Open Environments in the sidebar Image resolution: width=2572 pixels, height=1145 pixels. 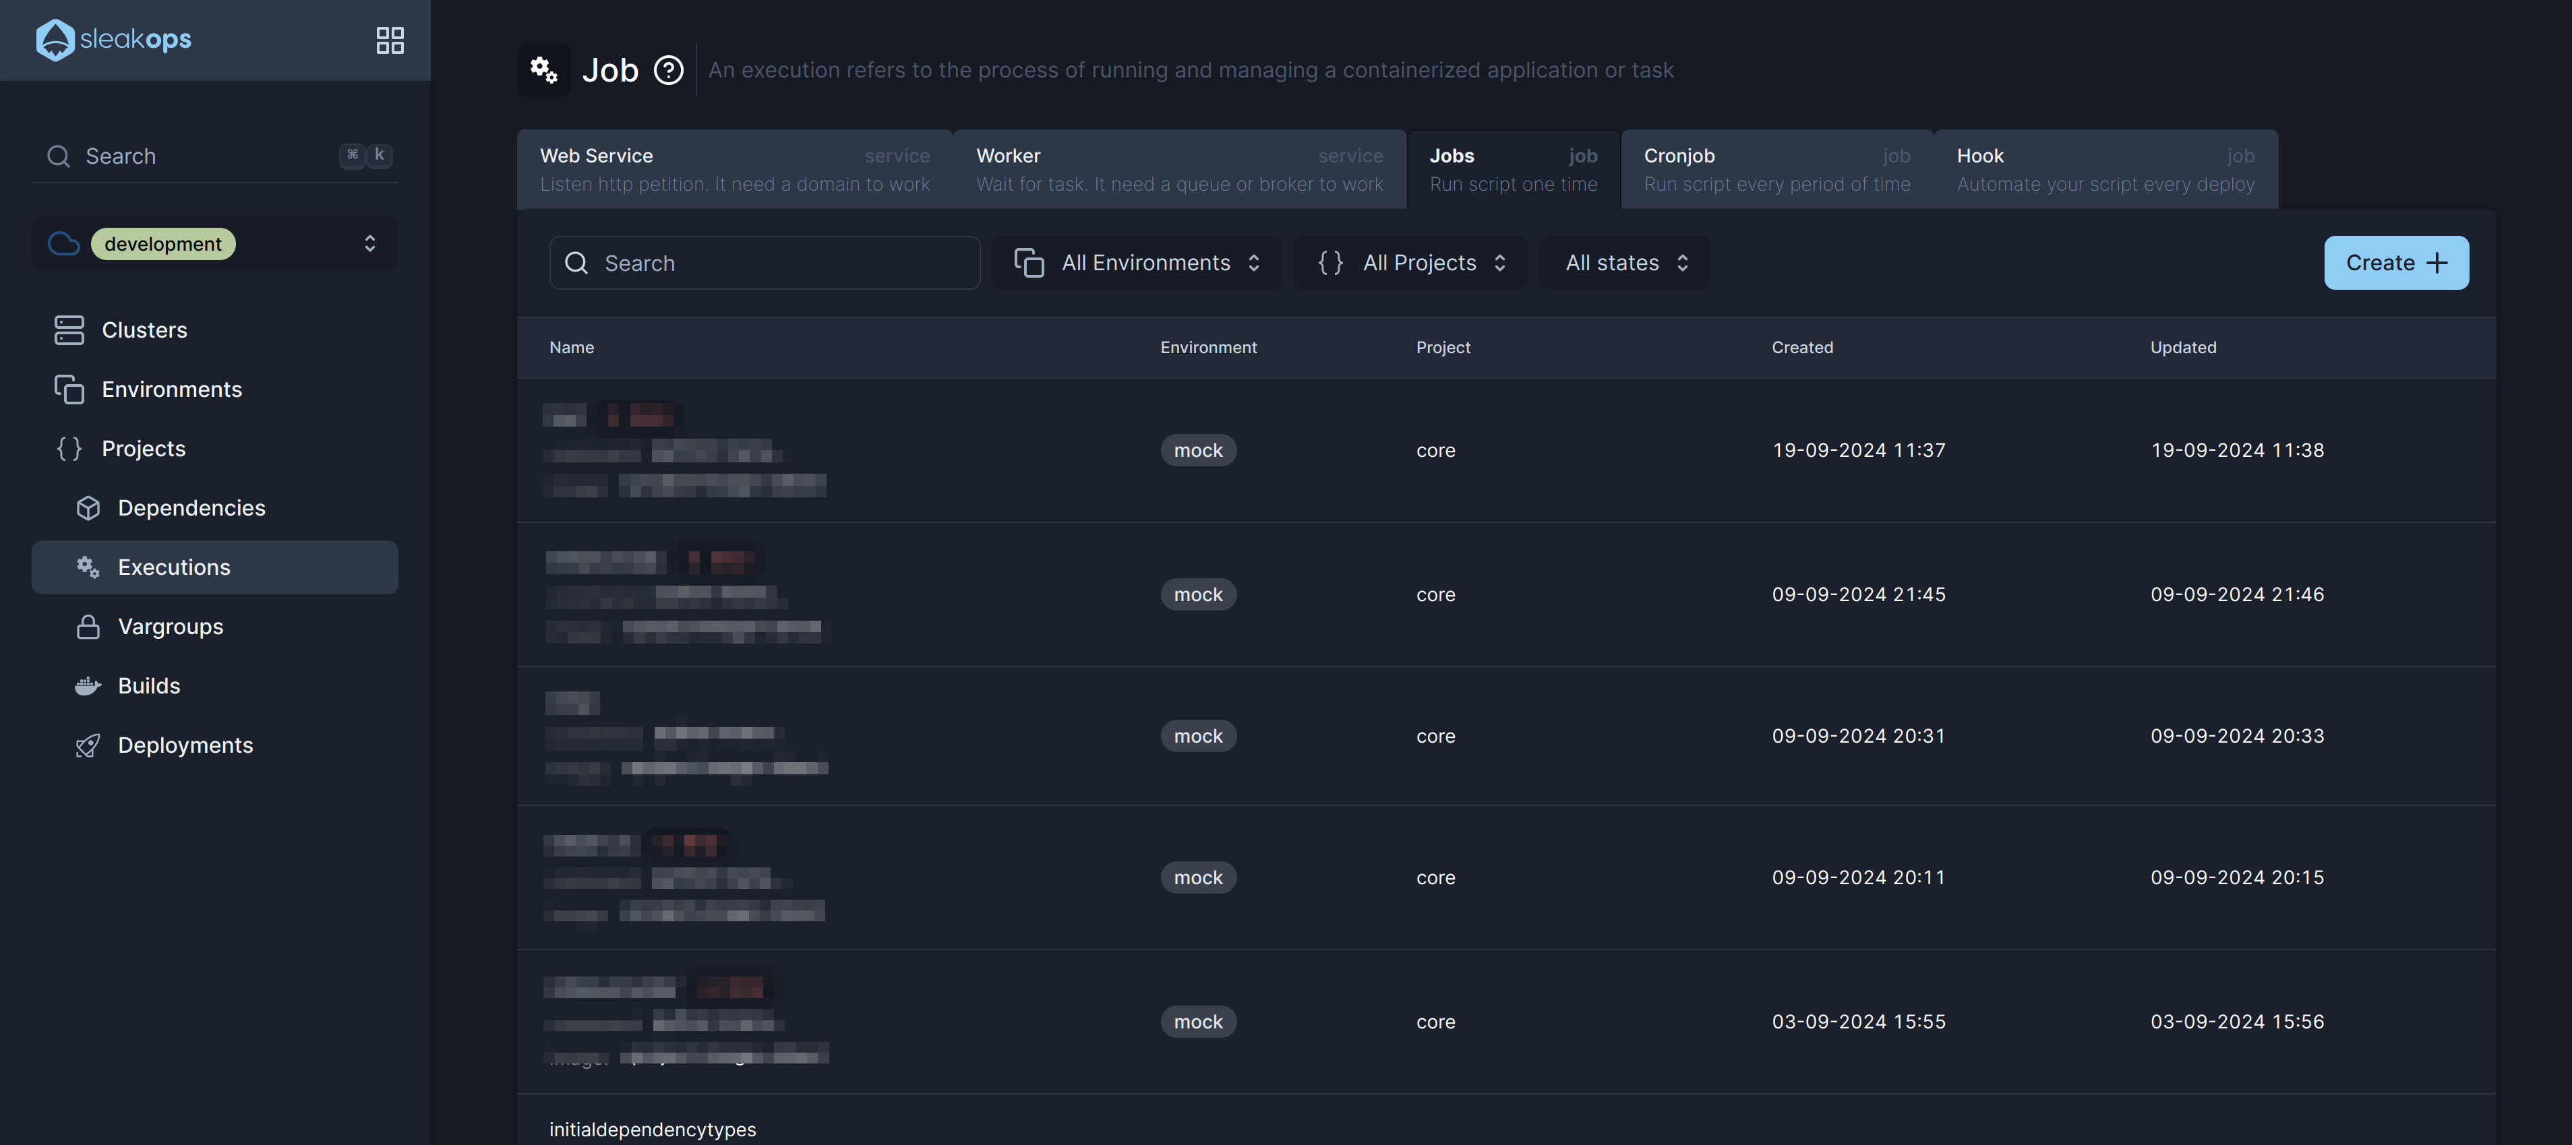[214, 390]
